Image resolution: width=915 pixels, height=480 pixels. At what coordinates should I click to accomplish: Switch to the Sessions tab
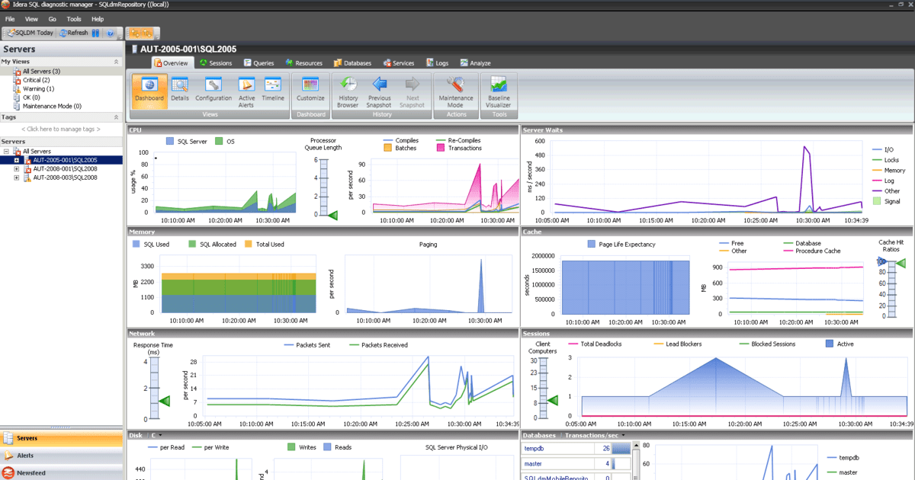(216, 63)
